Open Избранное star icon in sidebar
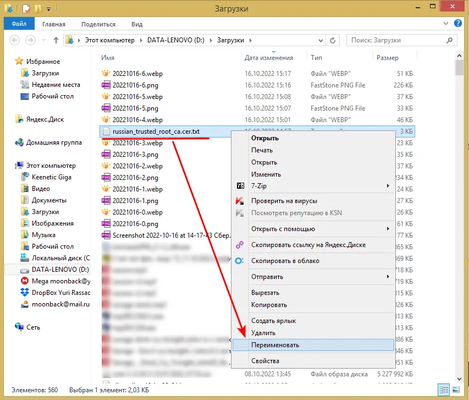469x400 pixels. (19, 62)
